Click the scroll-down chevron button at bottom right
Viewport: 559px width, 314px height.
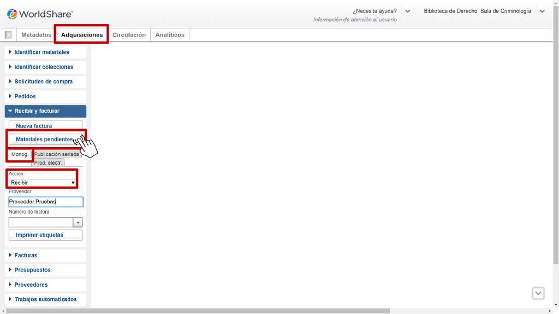(x=538, y=293)
